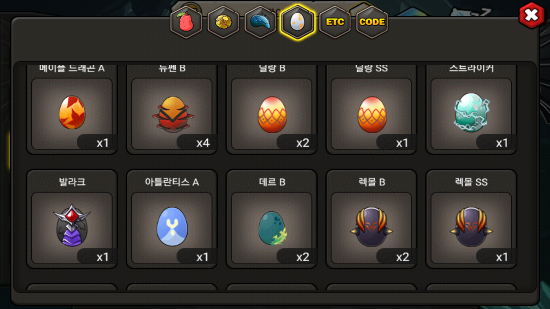Open the fruit food inventory tab
550x309 pixels.
(x=186, y=22)
